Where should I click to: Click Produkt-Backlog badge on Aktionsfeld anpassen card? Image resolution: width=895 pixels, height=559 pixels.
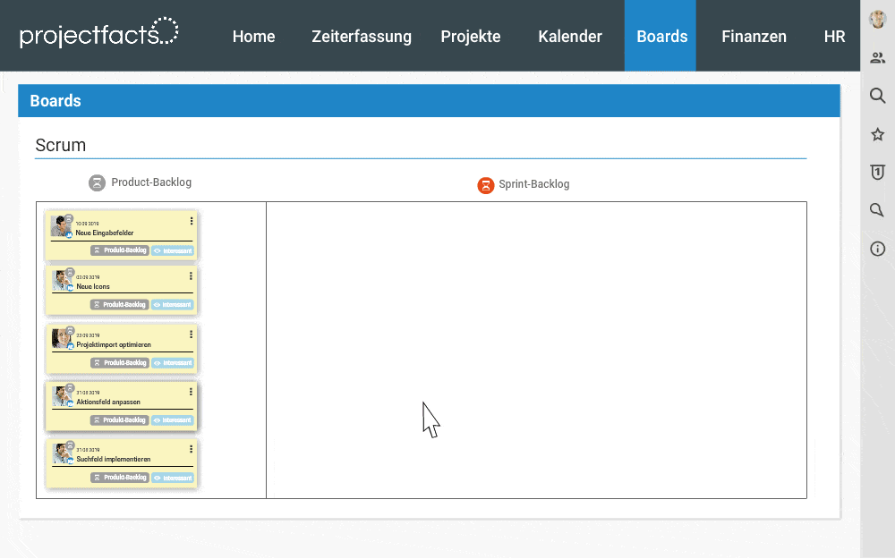pyautogui.click(x=119, y=420)
